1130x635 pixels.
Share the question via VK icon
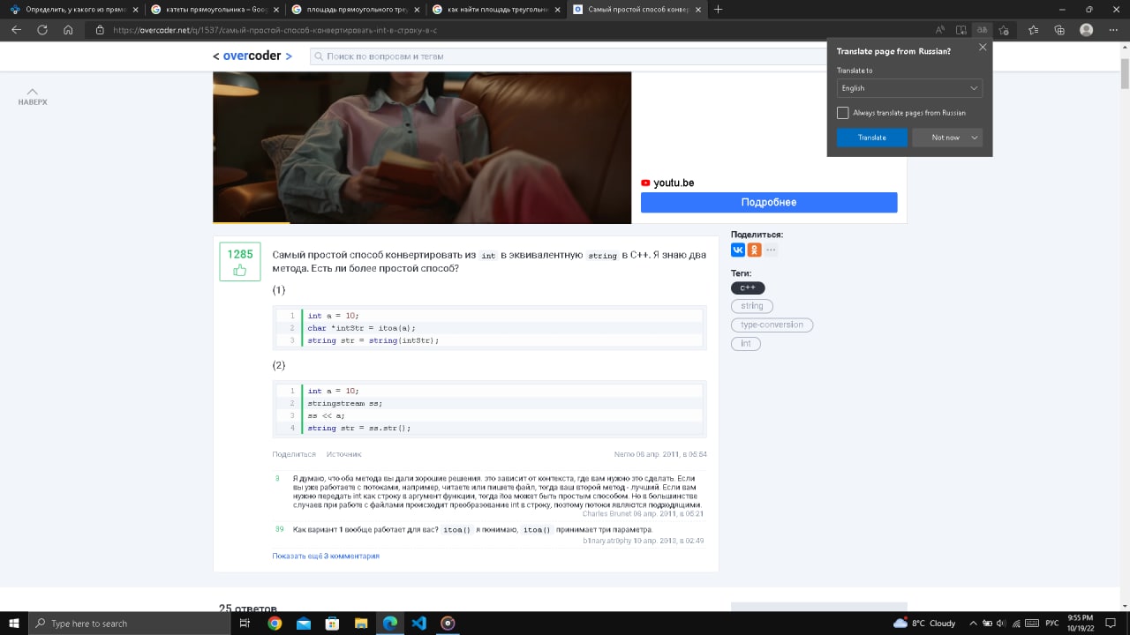coord(738,250)
